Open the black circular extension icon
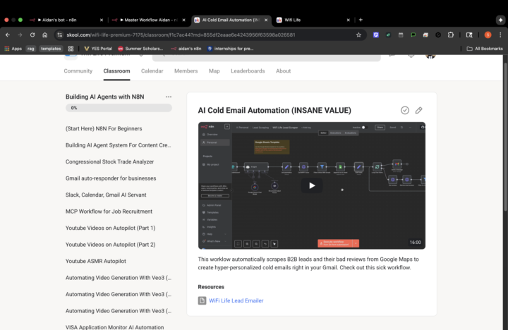The width and height of the screenshot is (508, 330). [x=438, y=35]
